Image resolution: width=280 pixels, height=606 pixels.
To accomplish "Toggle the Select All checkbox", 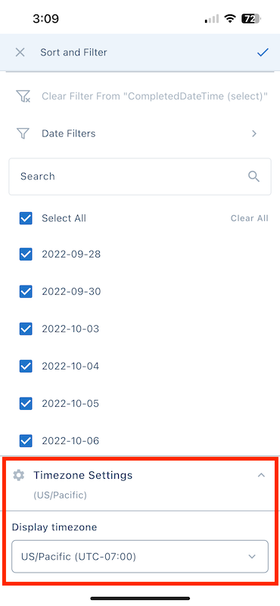I will pos(26,218).
